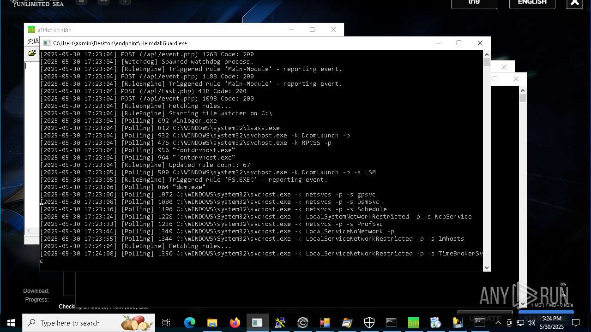Click the taskbar search box
Viewport: 591px width, 332px height.
[x=89, y=323]
